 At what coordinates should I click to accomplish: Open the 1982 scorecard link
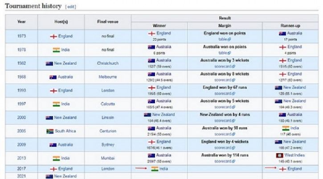(x=223, y=66)
